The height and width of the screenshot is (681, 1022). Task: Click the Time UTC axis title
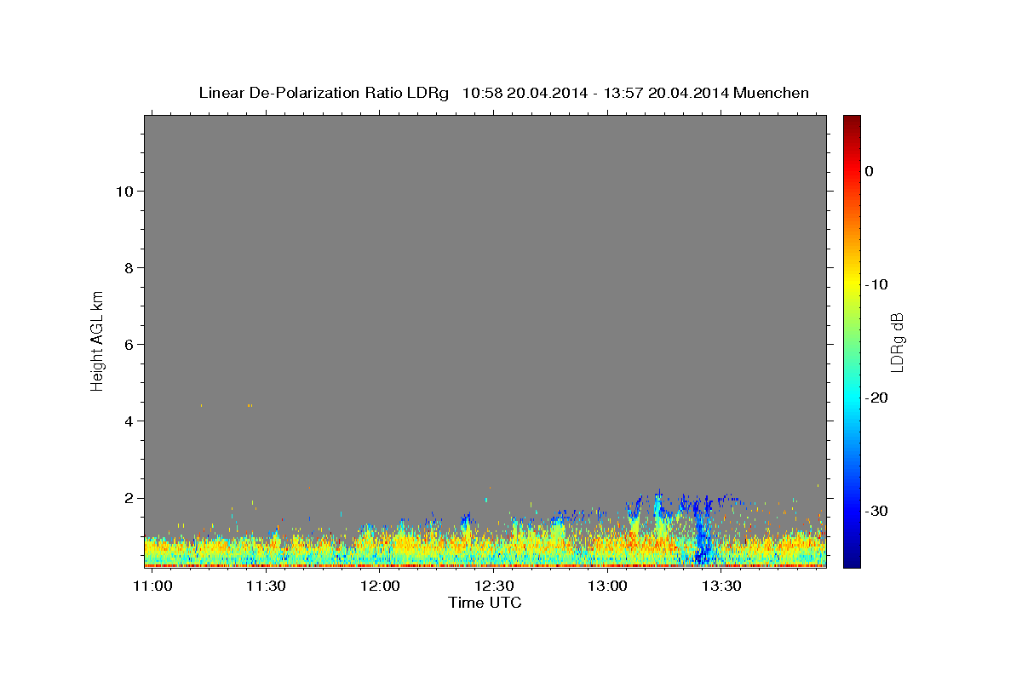(x=485, y=603)
